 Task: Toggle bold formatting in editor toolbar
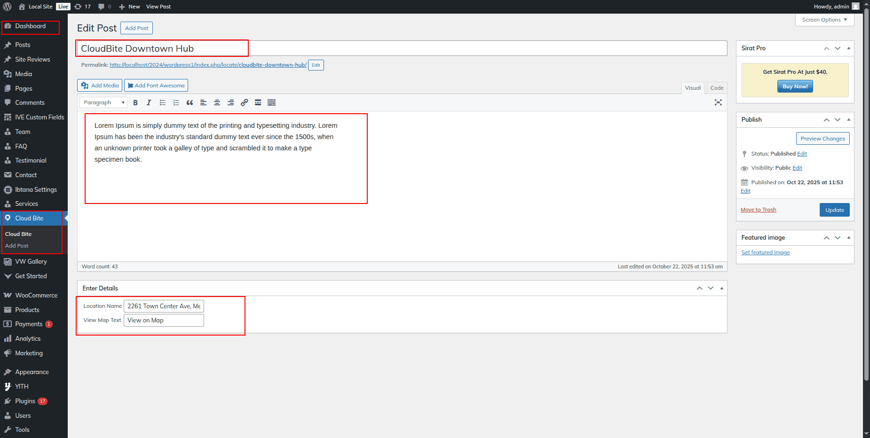[135, 102]
